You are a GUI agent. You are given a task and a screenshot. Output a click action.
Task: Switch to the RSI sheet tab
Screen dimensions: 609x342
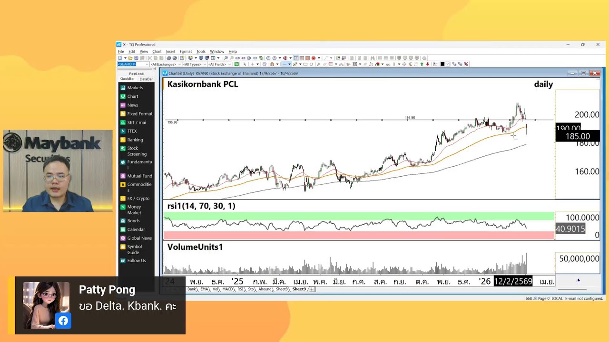point(240,289)
